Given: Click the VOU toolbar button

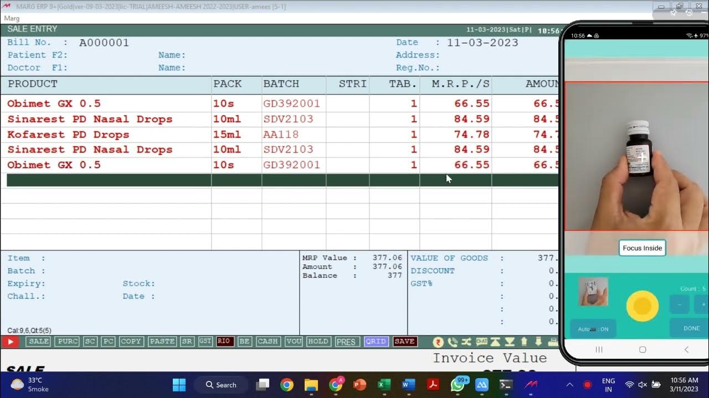Looking at the screenshot, I should coord(294,342).
